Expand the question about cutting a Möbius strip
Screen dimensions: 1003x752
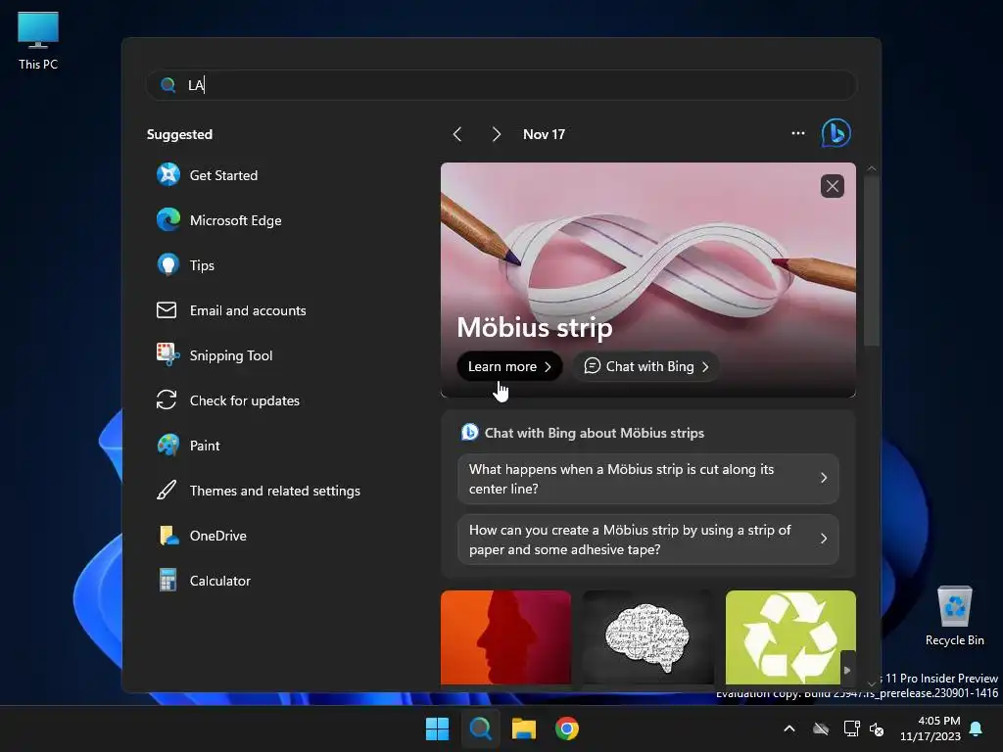click(x=648, y=478)
